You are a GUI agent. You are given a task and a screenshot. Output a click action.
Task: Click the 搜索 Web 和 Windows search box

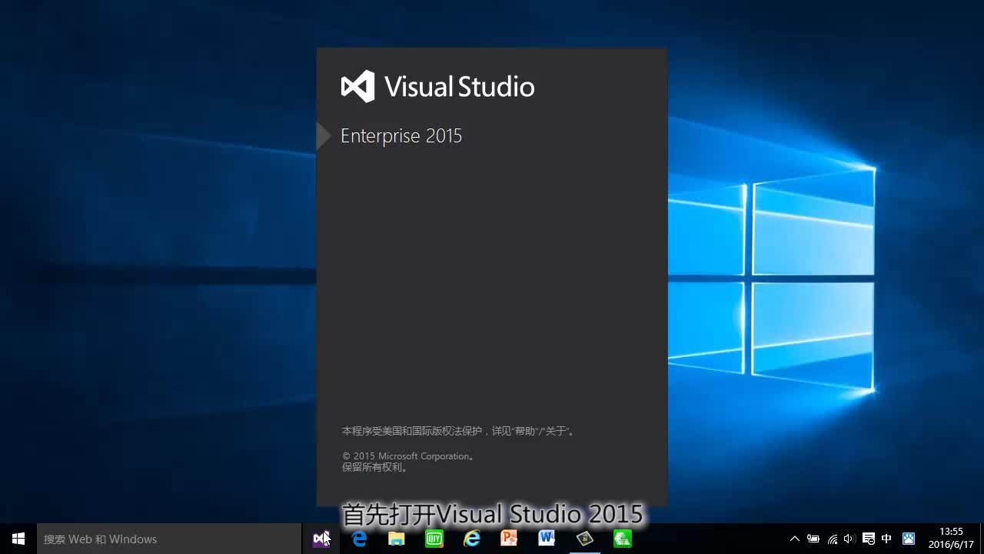(x=169, y=539)
